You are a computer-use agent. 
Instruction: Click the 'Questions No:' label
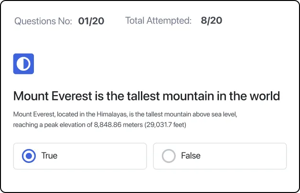click(x=43, y=21)
